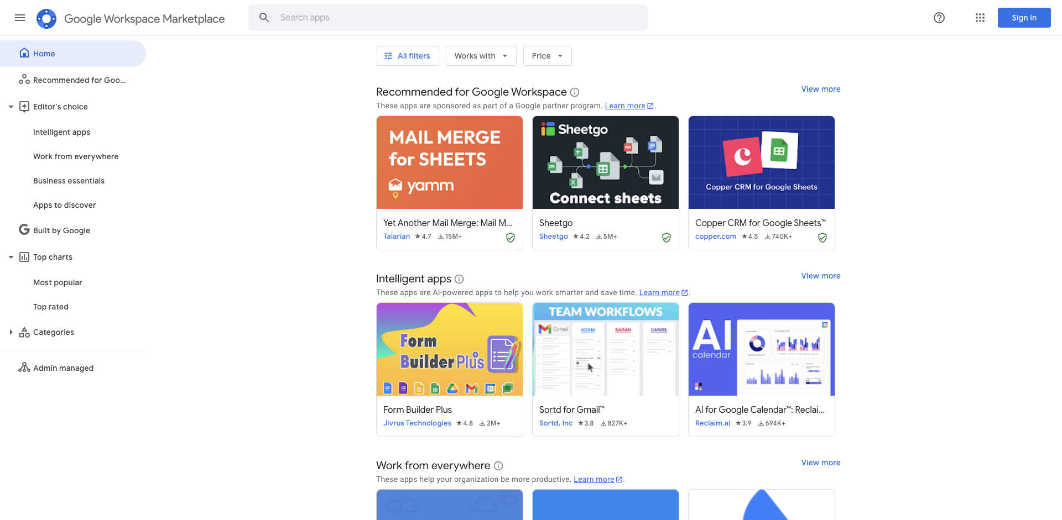Click the help question mark icon
This screenshot has height=520, width=1062.
[939, 18]
